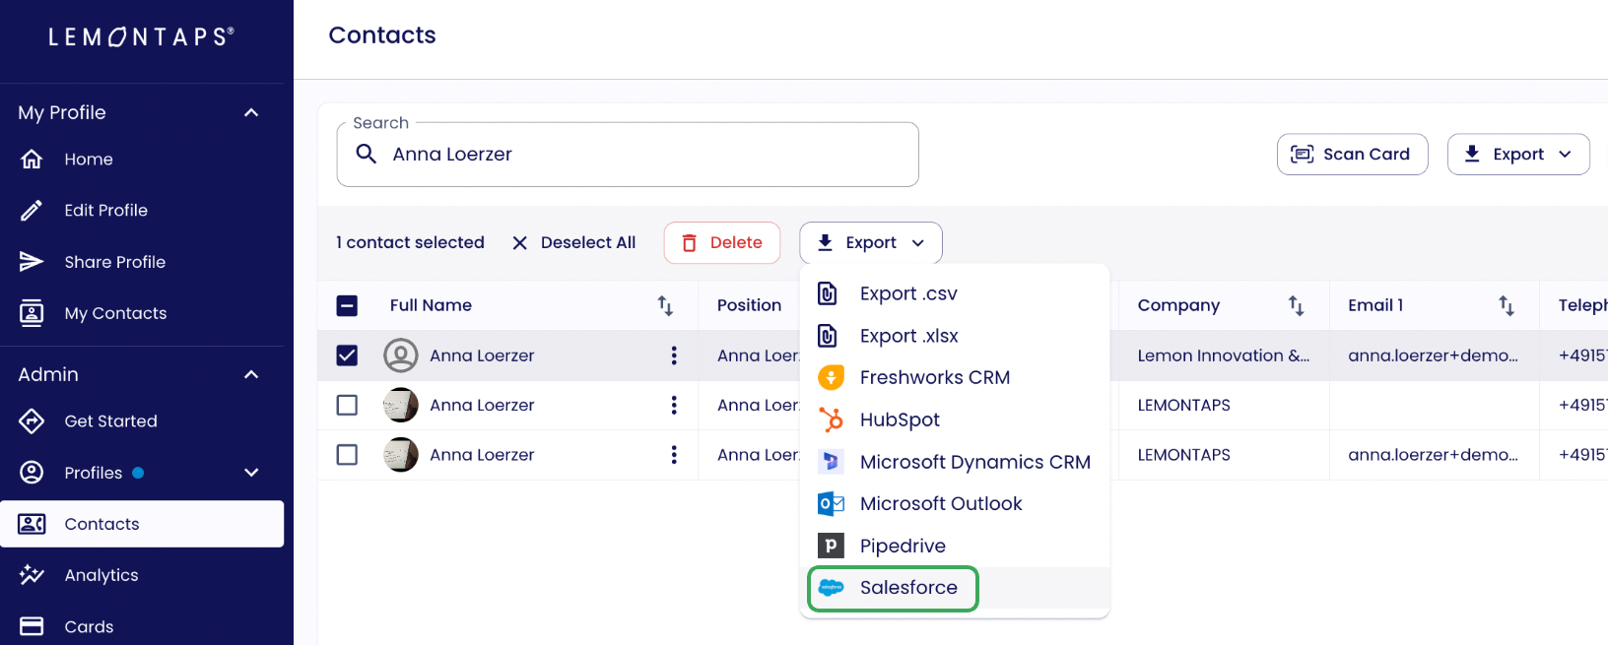Image resolution: width=1608 pixels, height=645 pixels.
Task: Sort by Company arrows icon
Action: point(1296,305)
